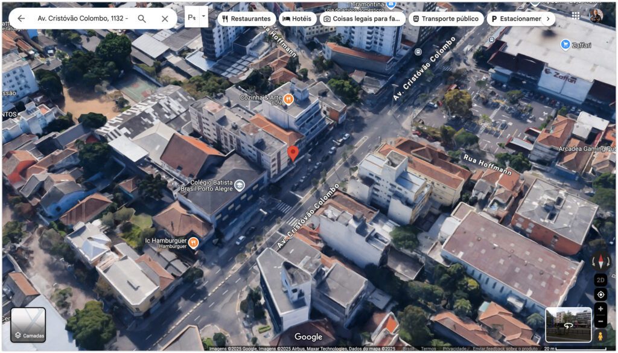Show more category chips with chevron

pyautogui.click(x=547, y=19)
